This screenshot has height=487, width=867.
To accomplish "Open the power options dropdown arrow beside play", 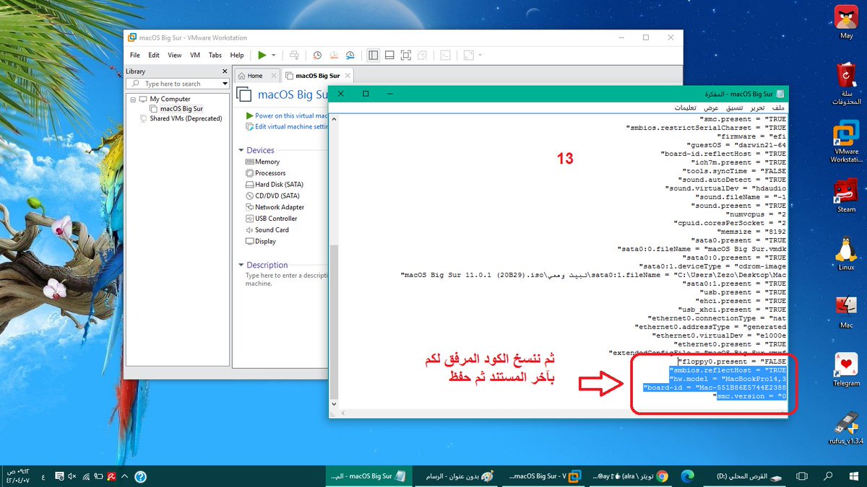I will click(274, 55).
